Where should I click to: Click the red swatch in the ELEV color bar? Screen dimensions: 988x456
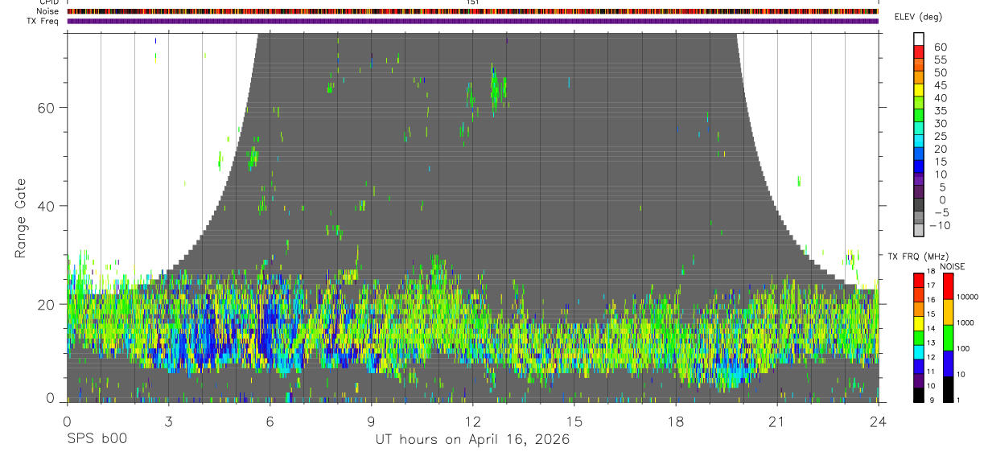(x=919, y=52)
